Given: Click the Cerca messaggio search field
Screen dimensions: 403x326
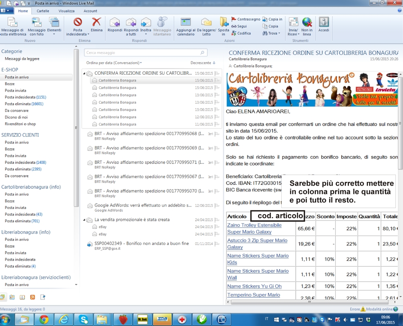Looking at the screenshot, I should tap(145, 52).
